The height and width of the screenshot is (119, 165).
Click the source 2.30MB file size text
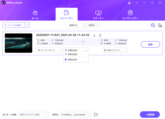click(44, 43)
